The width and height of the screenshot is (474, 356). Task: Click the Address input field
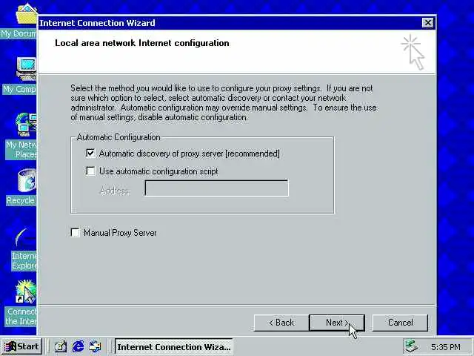point(217,188)
